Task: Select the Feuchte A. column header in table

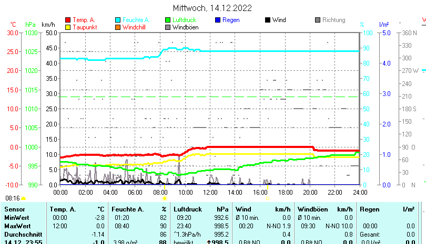Action: click(127, 209)
